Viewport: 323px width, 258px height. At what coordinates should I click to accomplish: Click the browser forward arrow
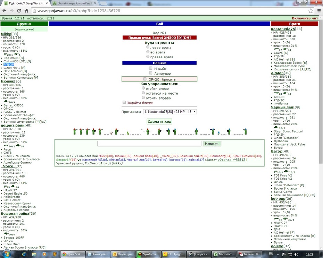tap(12, 11)
